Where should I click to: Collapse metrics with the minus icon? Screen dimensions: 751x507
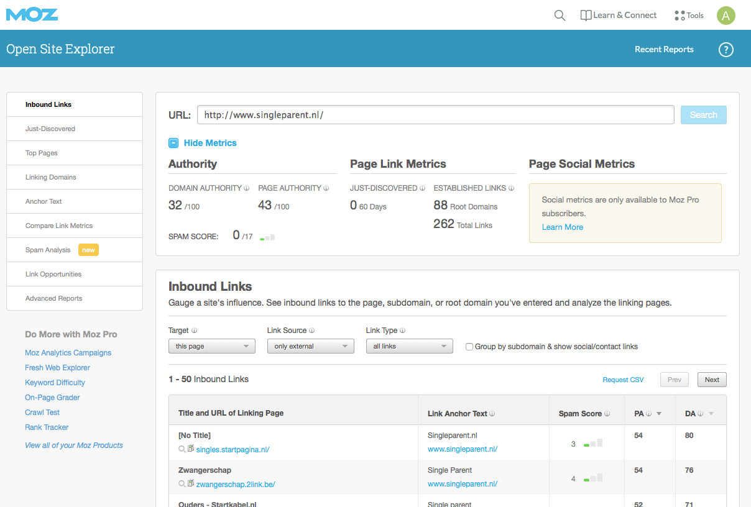point(173,143)
